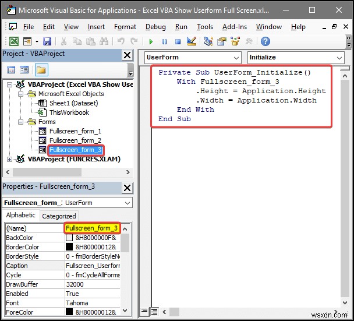Open the Add-Ins menu
This screenshot has height=321, width=354.
click(235, 27)
